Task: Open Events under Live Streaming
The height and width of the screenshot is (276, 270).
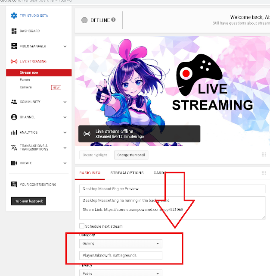Action: tap(25, 80)
